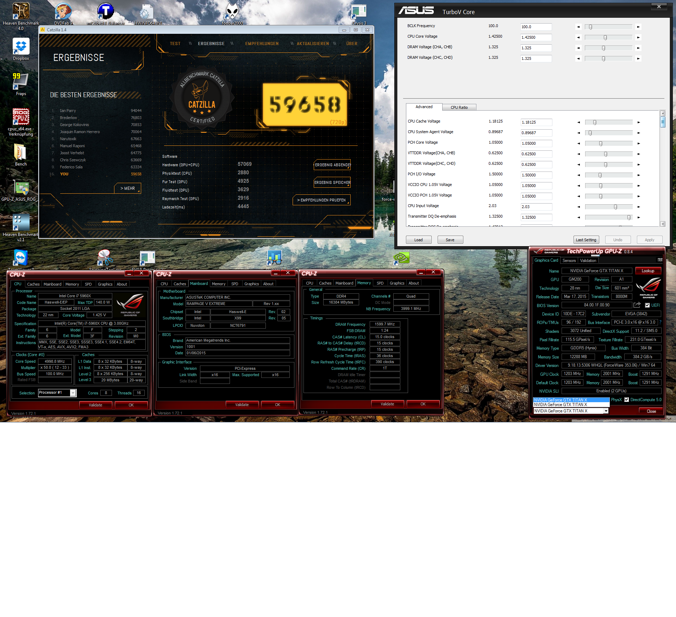Image resolution: width=676 pixels, height=617 pixels.
Task: Open the EMPFEHLUNGEN tab in Catzilla
Action: [x=262, y=44]
